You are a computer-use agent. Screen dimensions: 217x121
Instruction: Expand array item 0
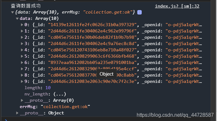[22, 25]
